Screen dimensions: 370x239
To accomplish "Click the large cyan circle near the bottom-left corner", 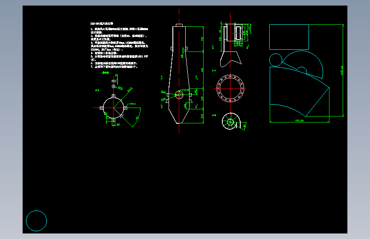I will click(36, 221).
